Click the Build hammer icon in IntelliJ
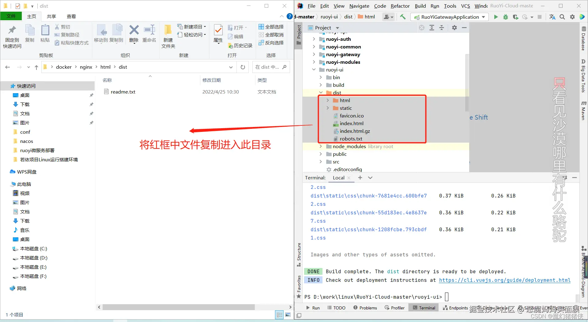Image resolution: width=588 pixels, height=322 pixels. [403, 17]
